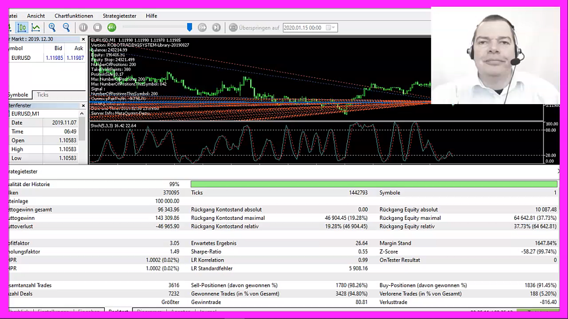Viewport: 568px width, 319px height.
Task: Click the green rewind button
Action: point(111,28)
